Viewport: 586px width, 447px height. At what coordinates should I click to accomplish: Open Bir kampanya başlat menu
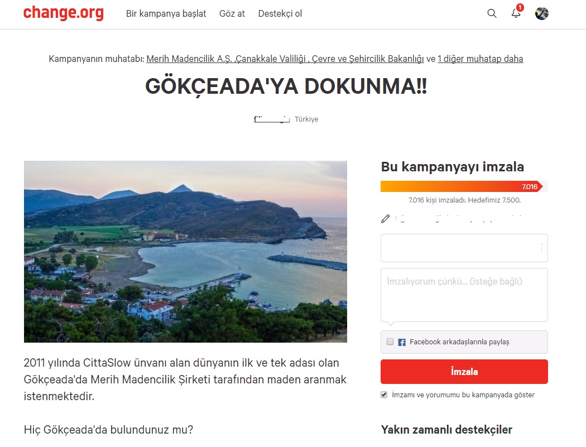coord(166,13)
